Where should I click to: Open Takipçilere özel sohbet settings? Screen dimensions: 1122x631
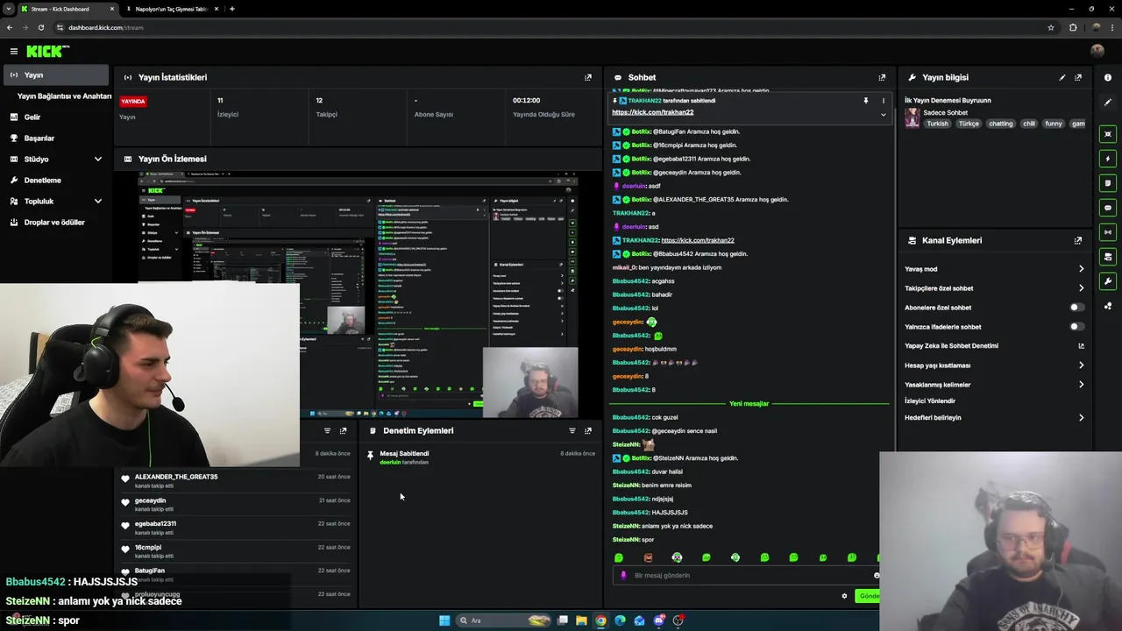click(x=994, y=288)
